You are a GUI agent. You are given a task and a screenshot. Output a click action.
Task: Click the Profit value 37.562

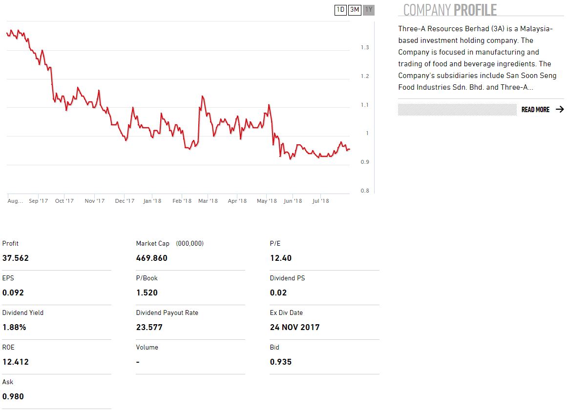tap(16, 258)
